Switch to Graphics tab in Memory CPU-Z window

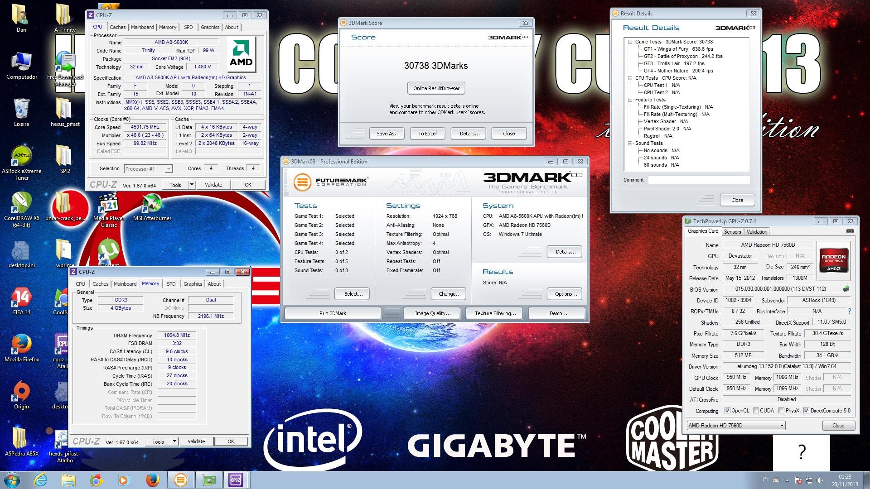point(193,284)
